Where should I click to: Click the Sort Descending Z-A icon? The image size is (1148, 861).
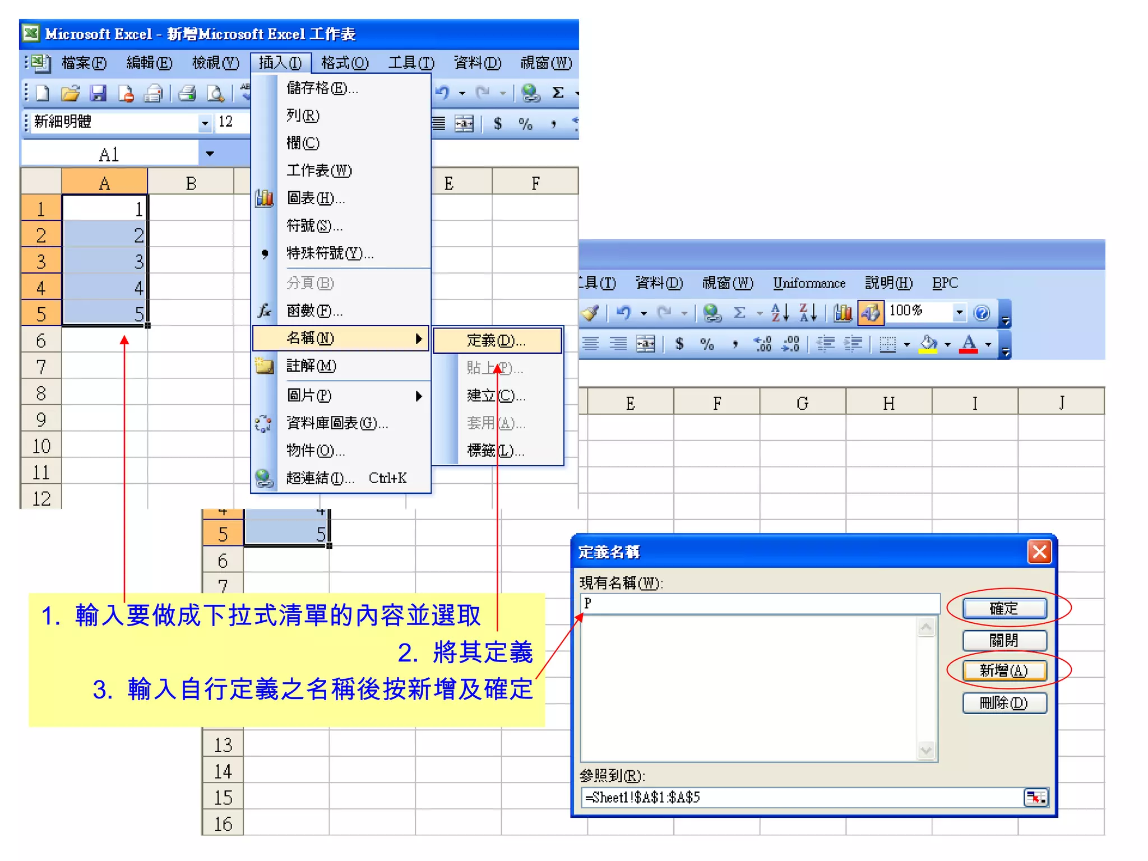pyautogui.click(x=808, y=313)
